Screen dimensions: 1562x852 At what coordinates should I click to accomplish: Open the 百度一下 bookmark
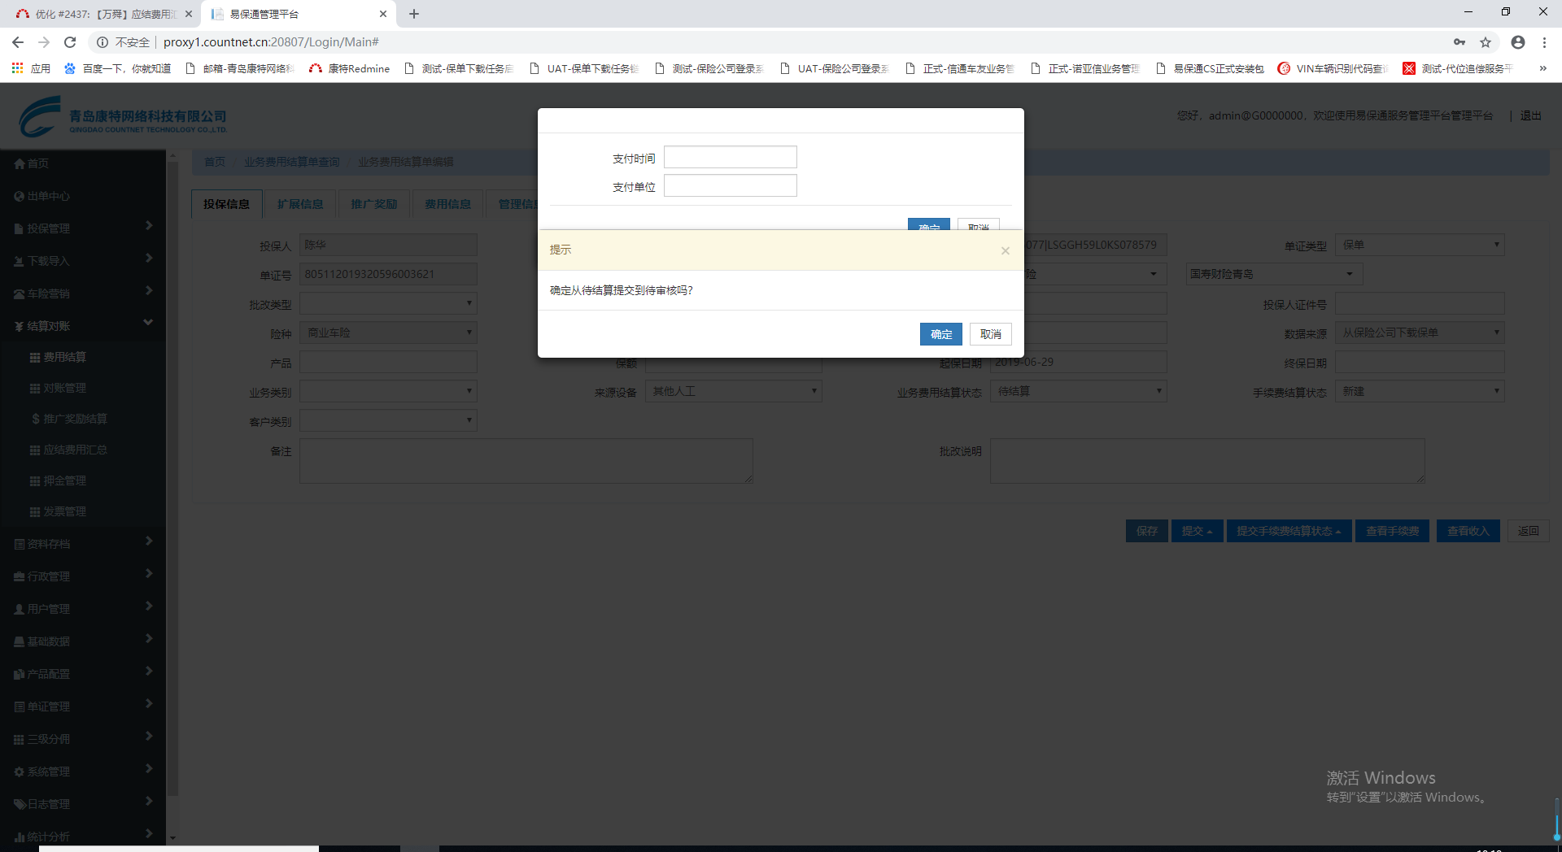[117, 68]
